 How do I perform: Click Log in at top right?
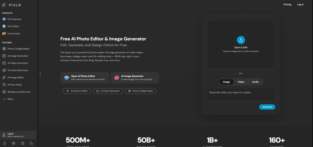coord(300,4)
